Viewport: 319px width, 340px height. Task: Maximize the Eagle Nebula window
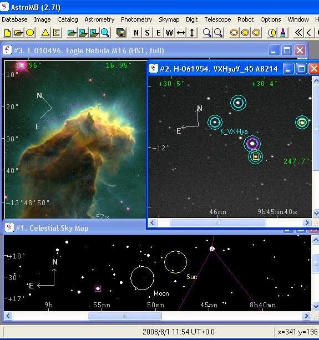tap(287, 50)
